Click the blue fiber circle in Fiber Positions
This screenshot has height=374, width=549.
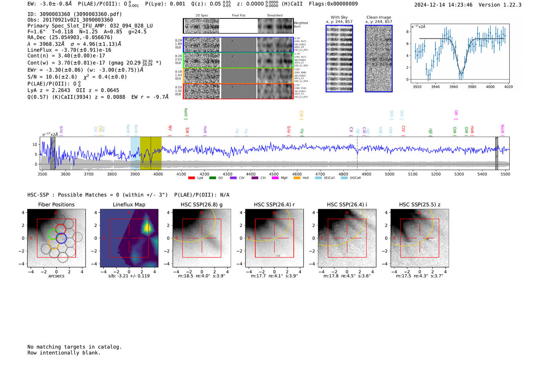click(61, 238)
